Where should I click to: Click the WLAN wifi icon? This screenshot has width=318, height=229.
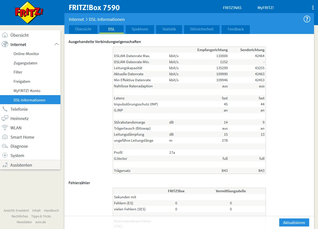[x=5, y=128]
